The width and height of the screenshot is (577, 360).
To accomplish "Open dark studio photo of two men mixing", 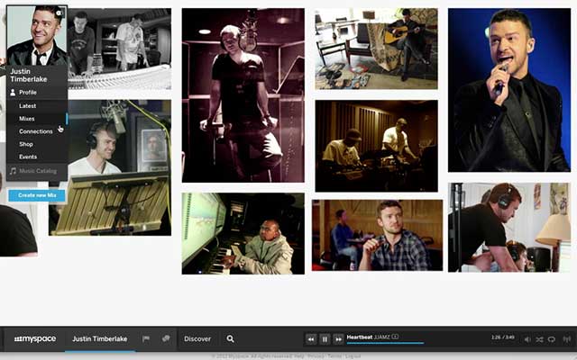I will click(376, 146).
